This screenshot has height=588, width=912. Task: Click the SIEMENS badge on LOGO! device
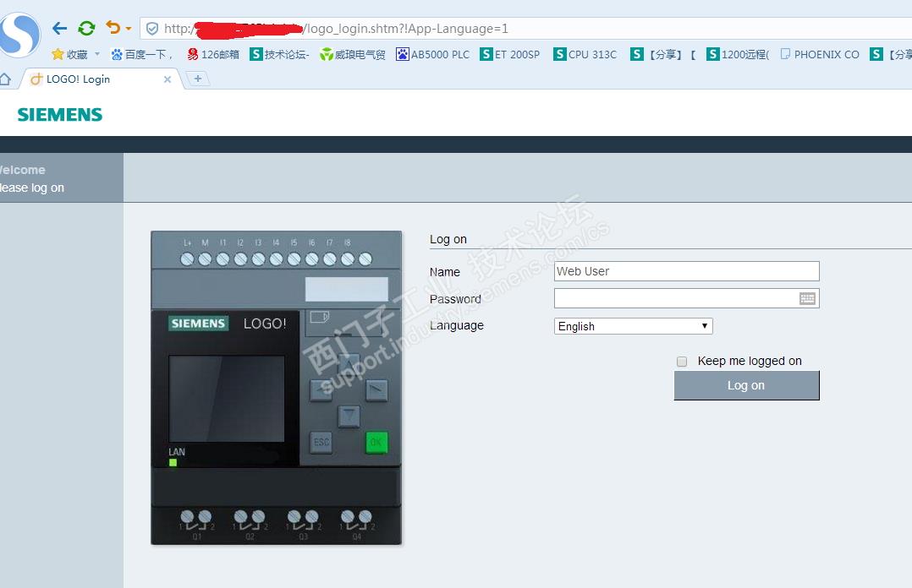[x=198, y=324]
